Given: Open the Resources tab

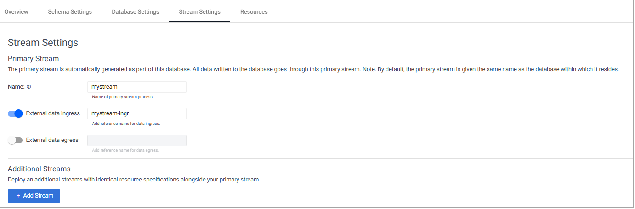Looking at the screenshot, I should (x=254, y=12).
